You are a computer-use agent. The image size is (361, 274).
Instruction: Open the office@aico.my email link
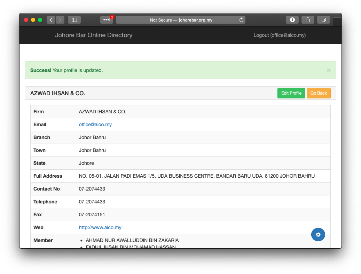[95, 124]
